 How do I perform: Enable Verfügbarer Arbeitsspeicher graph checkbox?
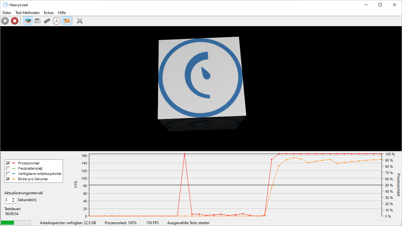pyautogui.click(x=8, y=174)
